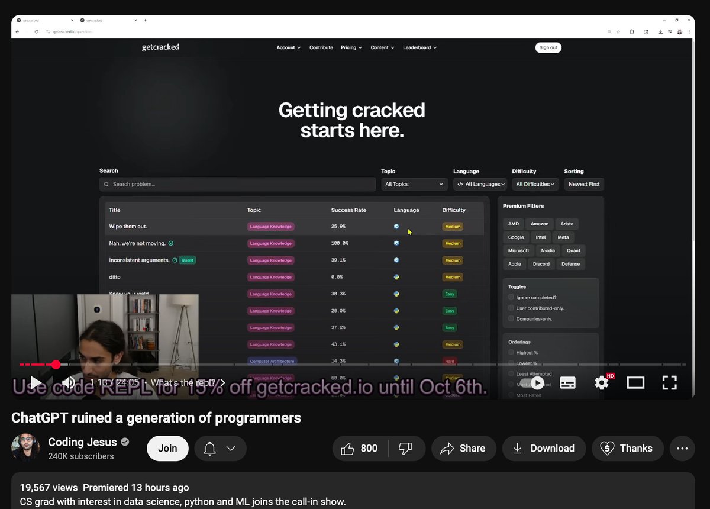Like the video with the thumbs up icon
The height and width of the screenshot is (509, 710).
(360, 448)
